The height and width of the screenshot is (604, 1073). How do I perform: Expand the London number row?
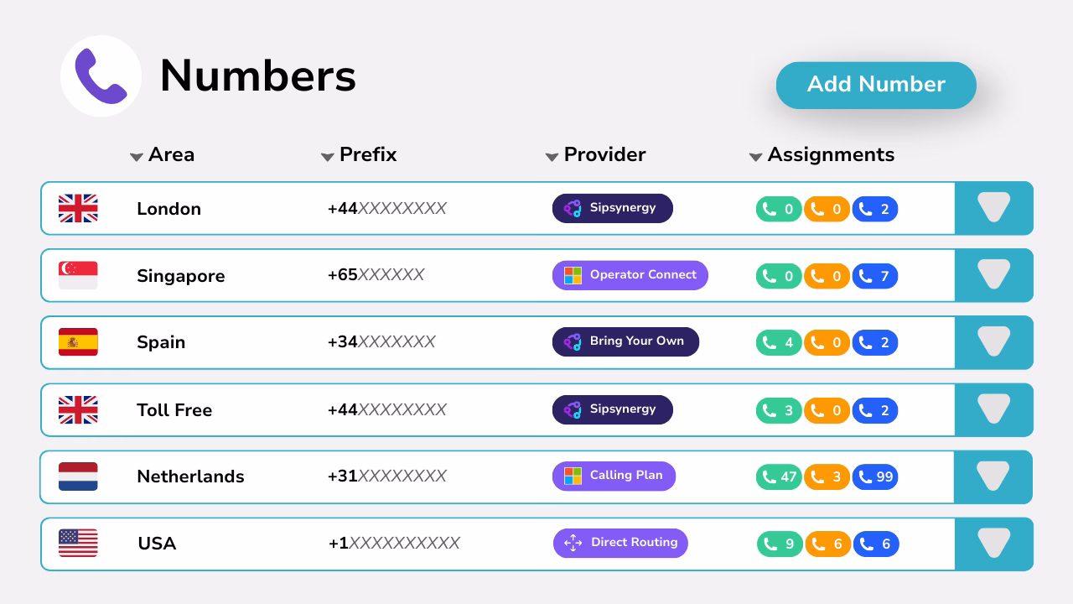click(x=993, y=208)
